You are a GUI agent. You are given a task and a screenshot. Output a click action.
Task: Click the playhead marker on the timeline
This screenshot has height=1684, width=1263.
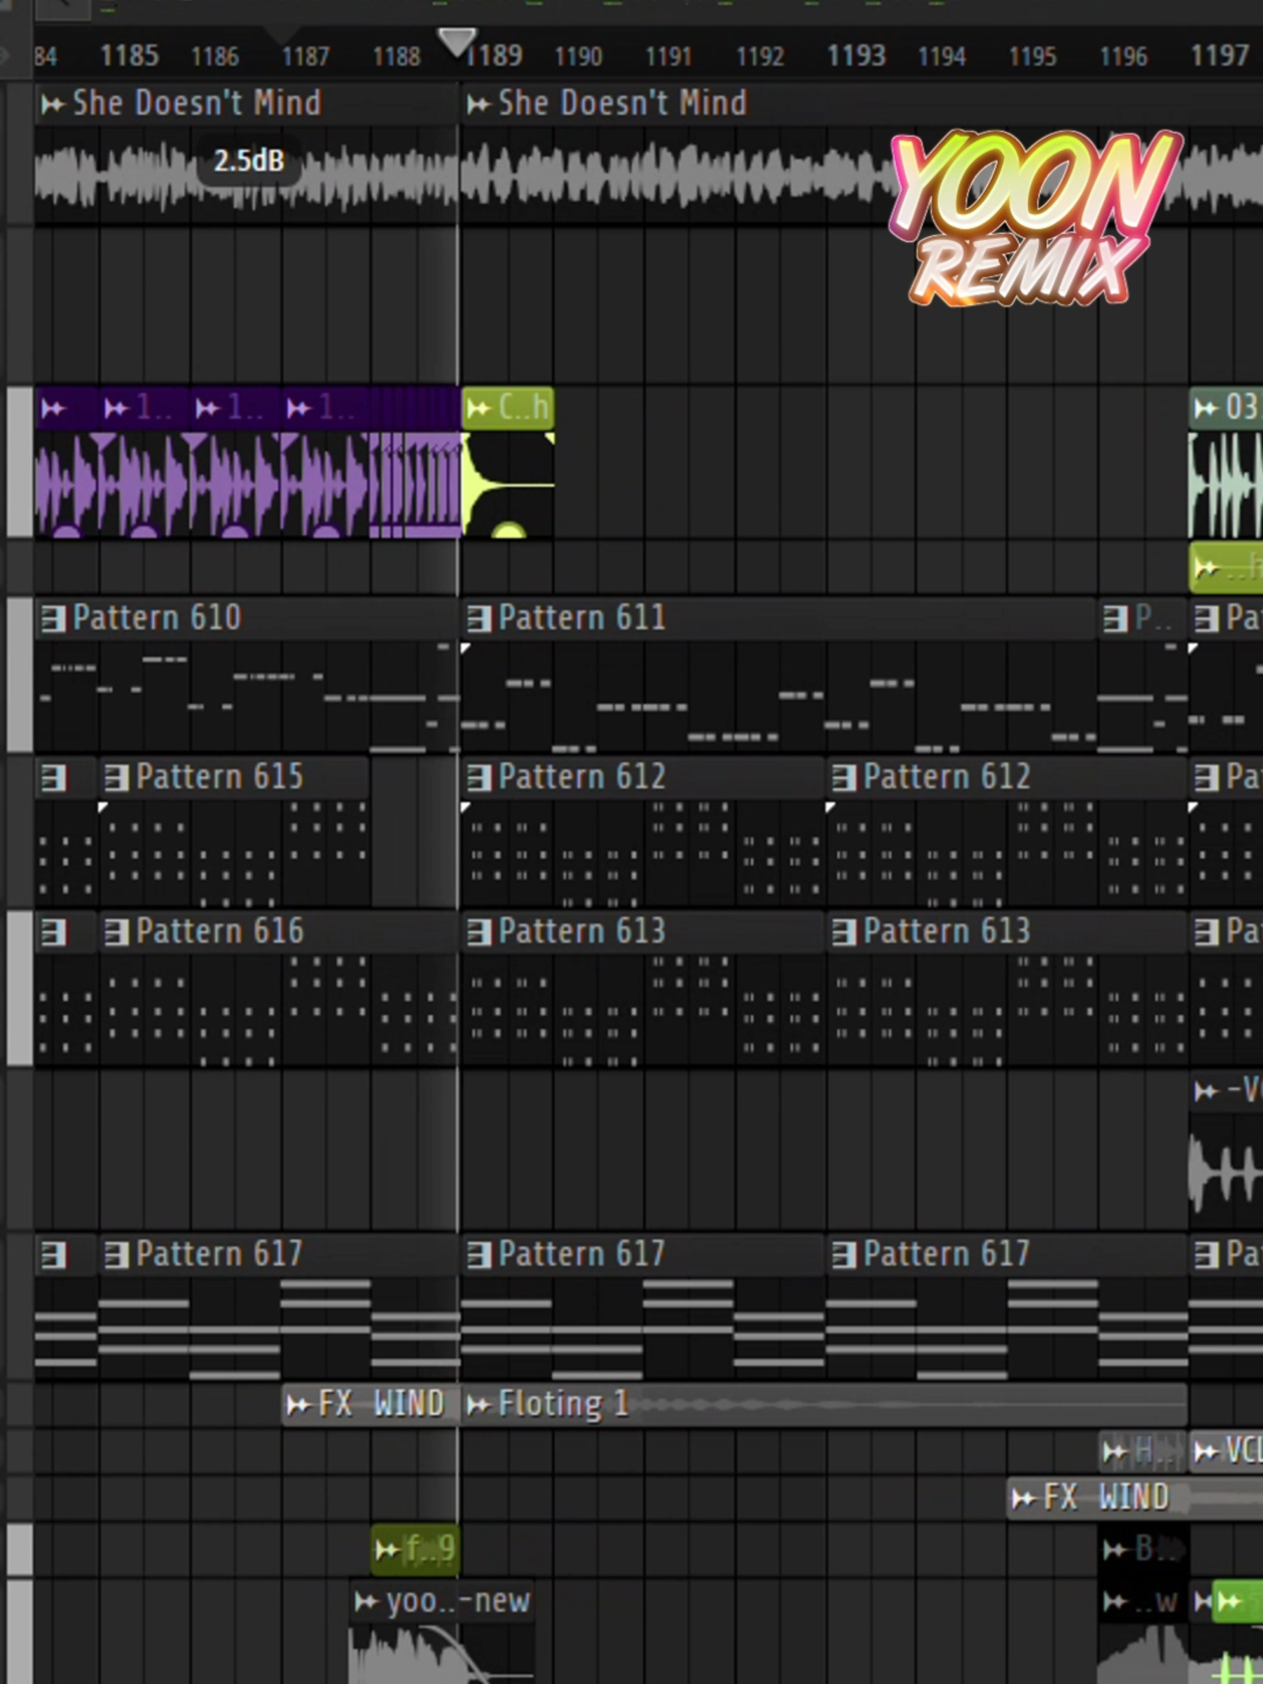click(457, 40)
